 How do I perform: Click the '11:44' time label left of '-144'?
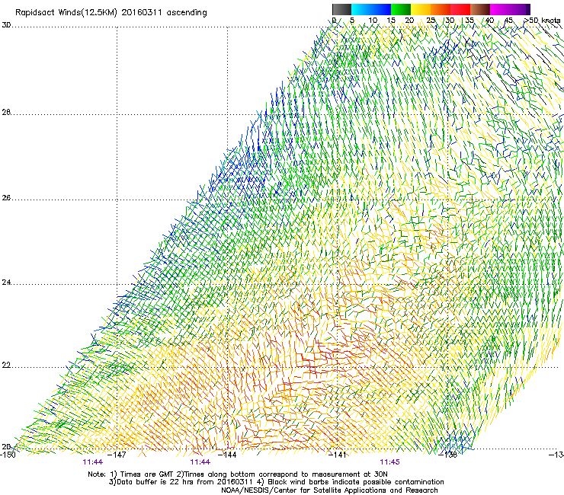[200, 462]
